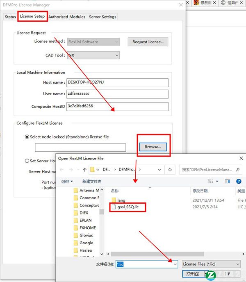Refresh the folder view

pyautogui.click(x=170, y=170)
